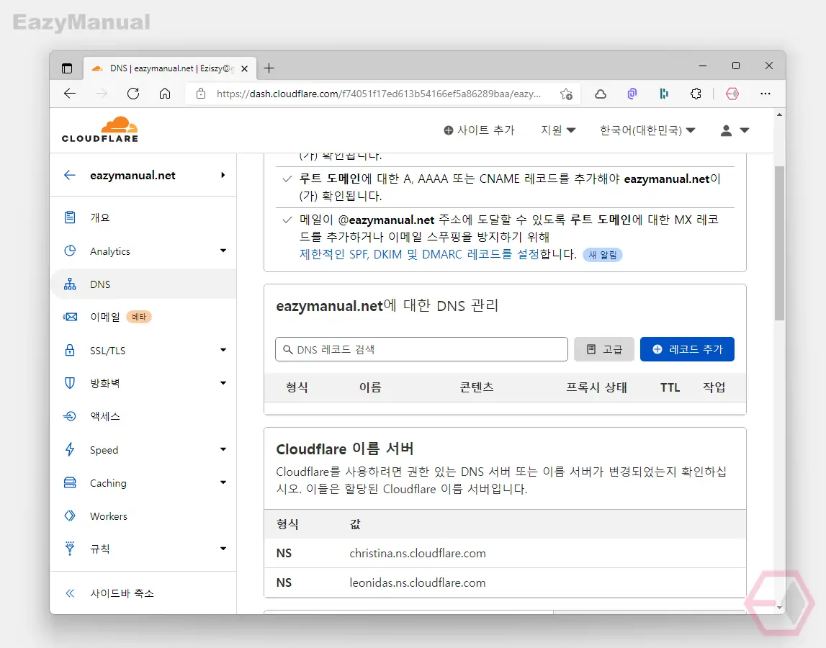Image resolution: width=826 pixels, height=648 pixels.
Task: Open the 한국어(대한민국) language dropdown
Action: pos(647,130)
